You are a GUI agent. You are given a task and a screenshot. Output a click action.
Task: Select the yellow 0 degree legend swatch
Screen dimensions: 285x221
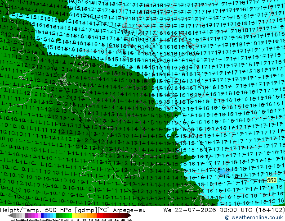pyautogui.click(x=73, y=215)
